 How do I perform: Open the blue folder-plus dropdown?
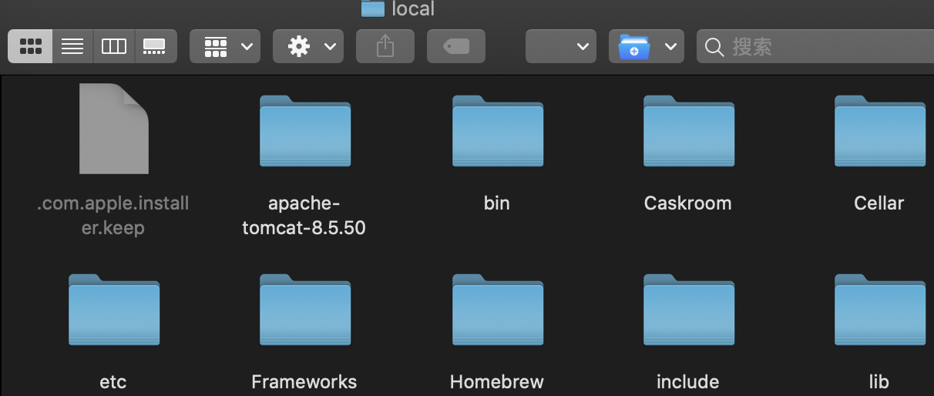(x=646, y=47)
